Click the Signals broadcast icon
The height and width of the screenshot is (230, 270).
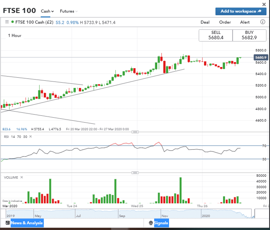[151, 223]
